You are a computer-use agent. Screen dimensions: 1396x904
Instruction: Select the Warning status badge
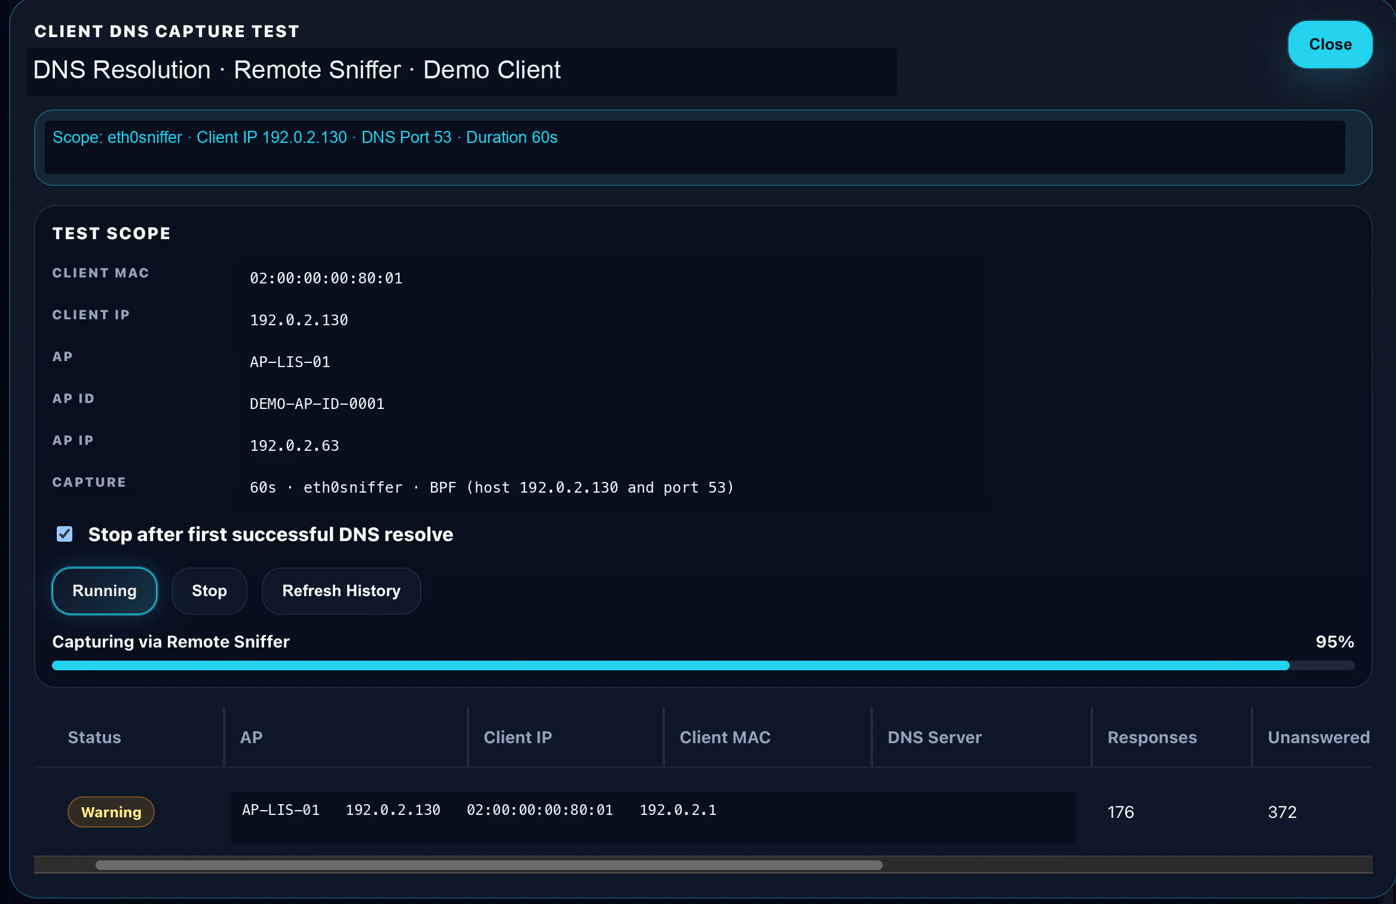point(111,812)
